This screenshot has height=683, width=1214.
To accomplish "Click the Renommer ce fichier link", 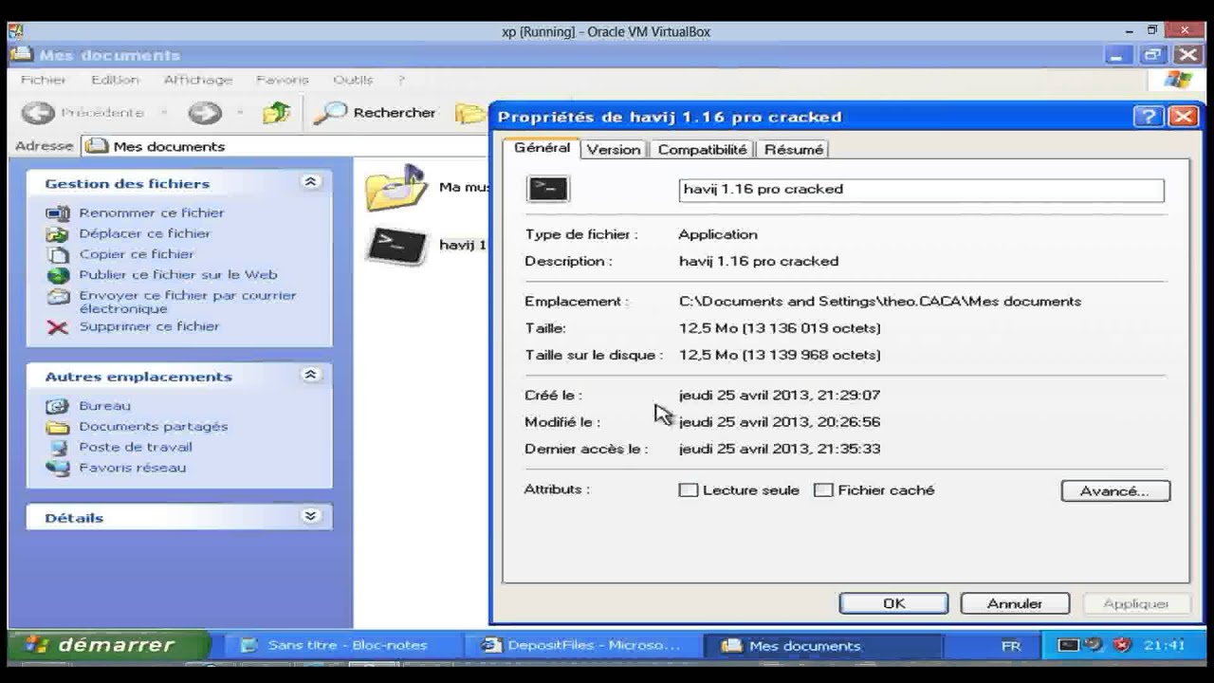I will 152,213.
